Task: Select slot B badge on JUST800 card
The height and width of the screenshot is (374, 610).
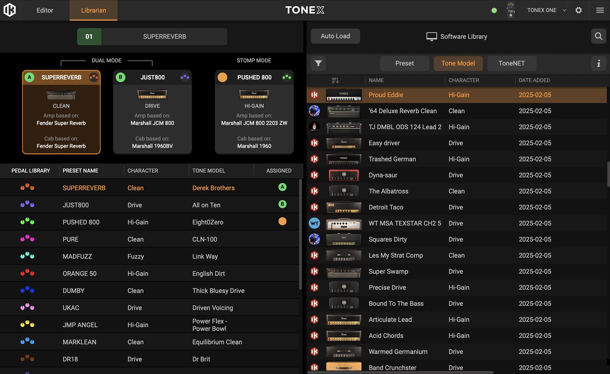Action: tap(121, 77)
